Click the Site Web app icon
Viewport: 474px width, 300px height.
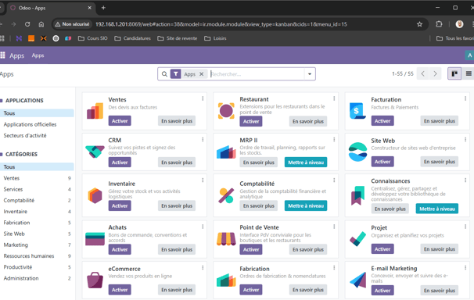click(x=357, y=152)
